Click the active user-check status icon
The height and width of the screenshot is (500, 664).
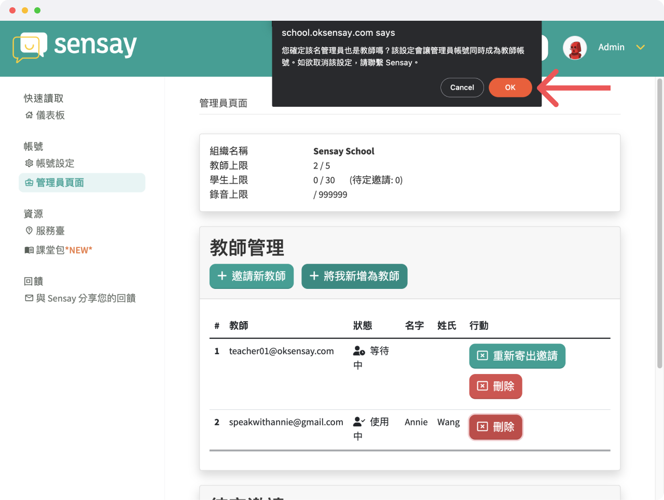pos(359,422)
